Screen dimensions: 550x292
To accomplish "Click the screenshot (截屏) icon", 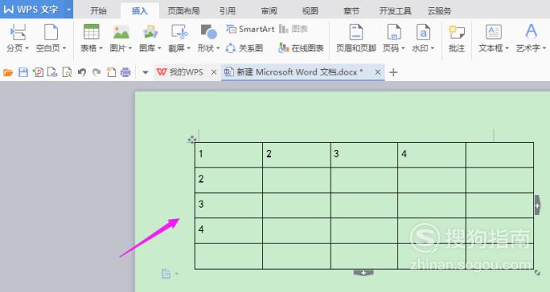I will pyautogui.click(x=180, y=33).
